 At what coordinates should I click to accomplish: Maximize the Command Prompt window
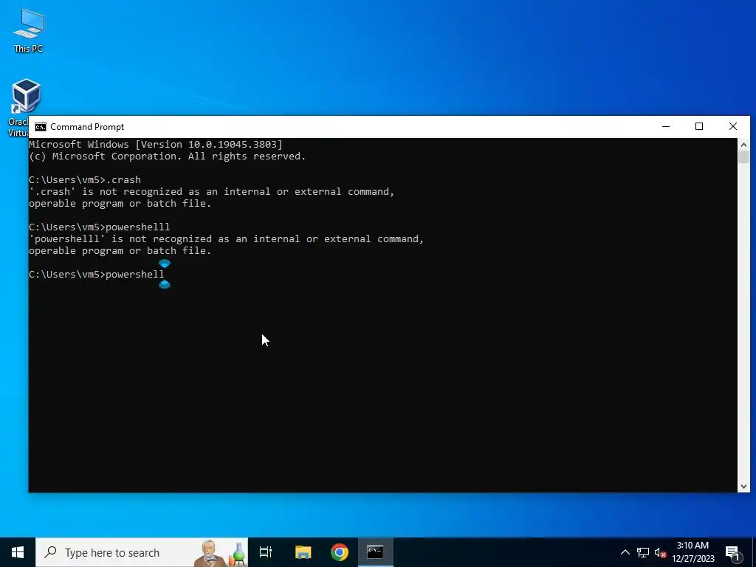point(699,126)
